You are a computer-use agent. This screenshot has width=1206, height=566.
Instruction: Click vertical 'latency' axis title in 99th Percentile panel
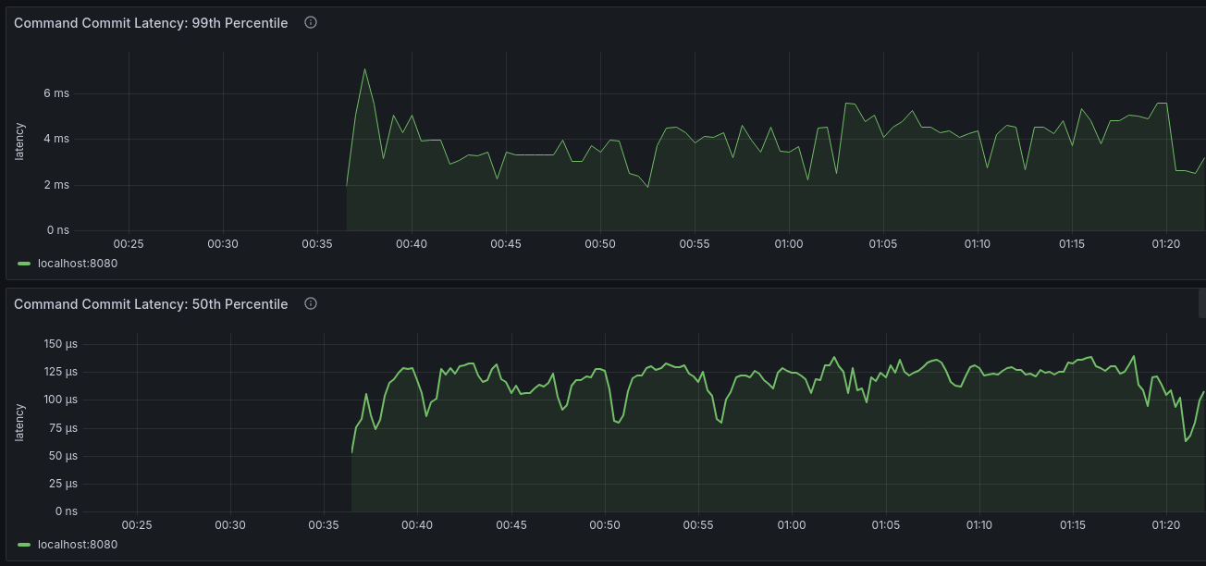point(20,141)
